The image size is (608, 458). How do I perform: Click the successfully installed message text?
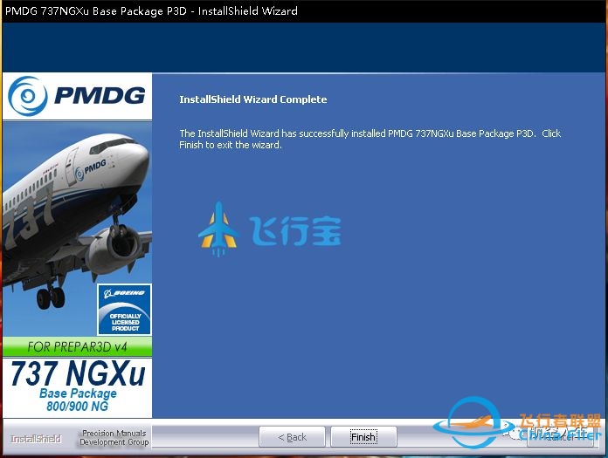coord(370,139)
